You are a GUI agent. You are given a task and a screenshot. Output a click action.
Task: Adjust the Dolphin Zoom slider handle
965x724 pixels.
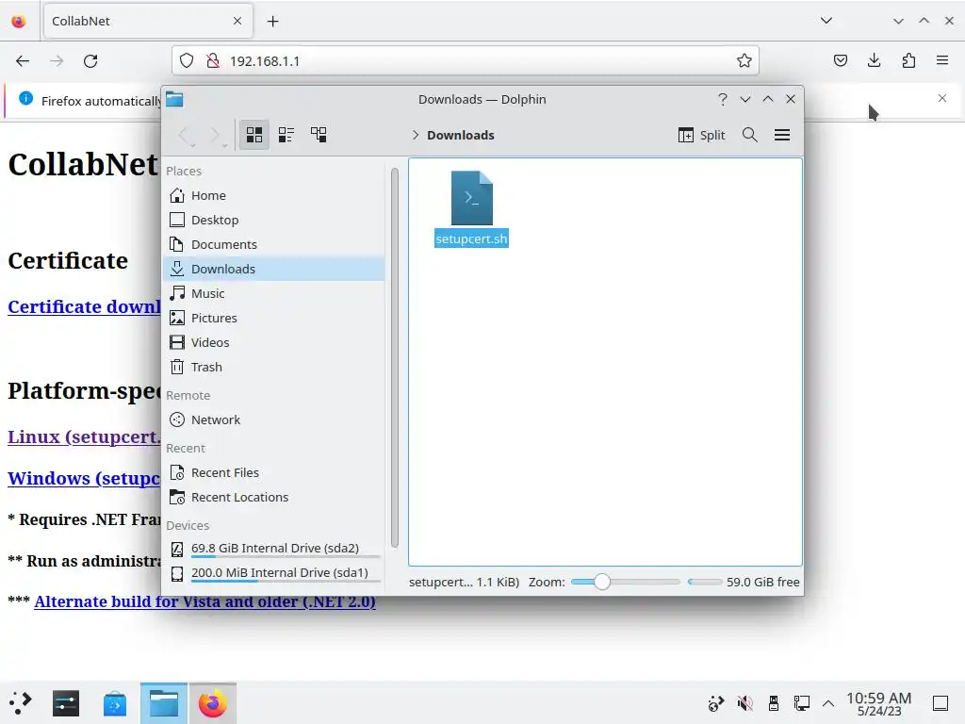tap(602, 582)
